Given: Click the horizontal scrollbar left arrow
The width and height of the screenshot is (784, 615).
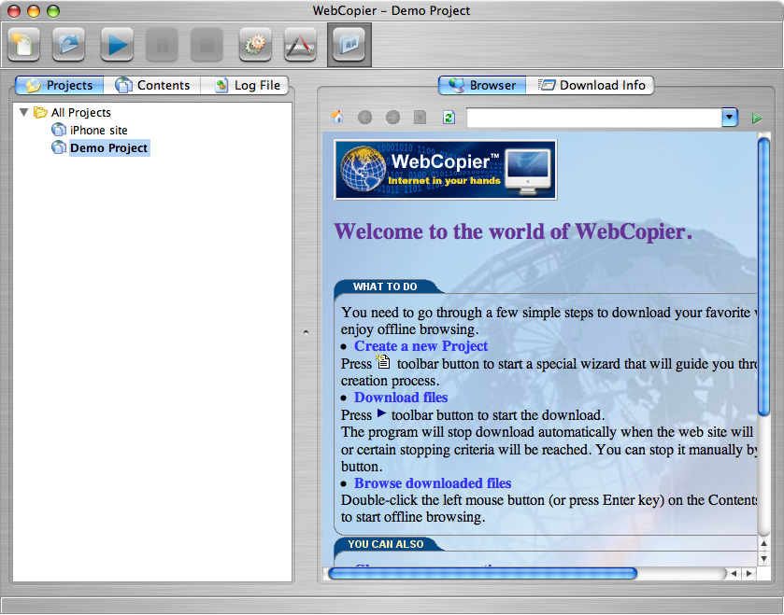Looking at the screenshot, I should [734, 574].
